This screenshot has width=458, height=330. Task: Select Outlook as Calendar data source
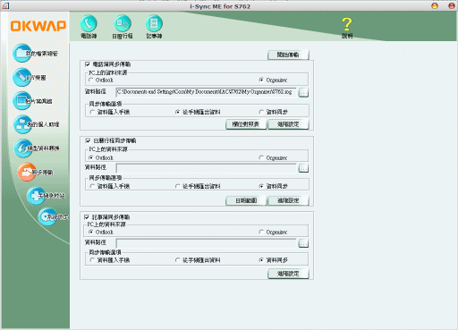91,157
